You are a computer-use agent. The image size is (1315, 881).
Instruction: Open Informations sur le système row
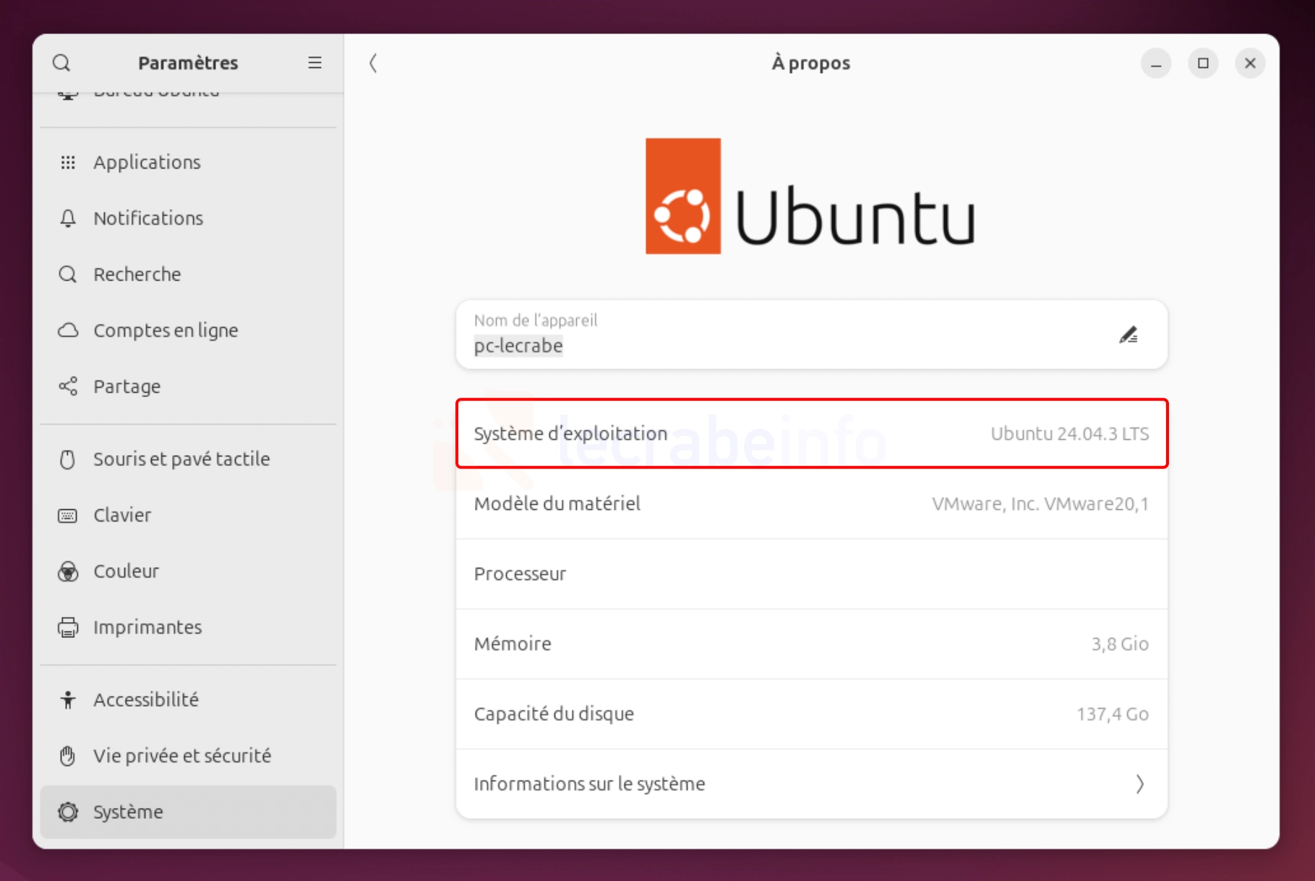[x=812, y=784]
